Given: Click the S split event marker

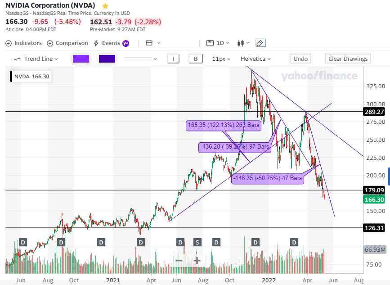Looking at the screenshot, I should (197, 242).
